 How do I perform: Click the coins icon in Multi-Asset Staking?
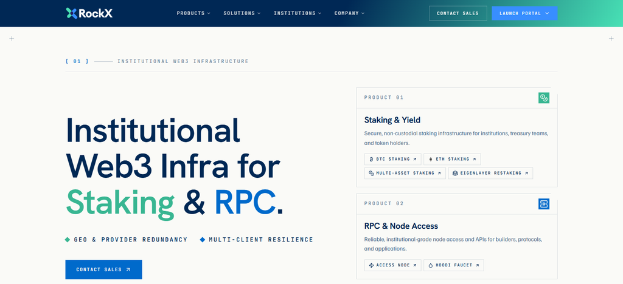click(x=372, y=173)
